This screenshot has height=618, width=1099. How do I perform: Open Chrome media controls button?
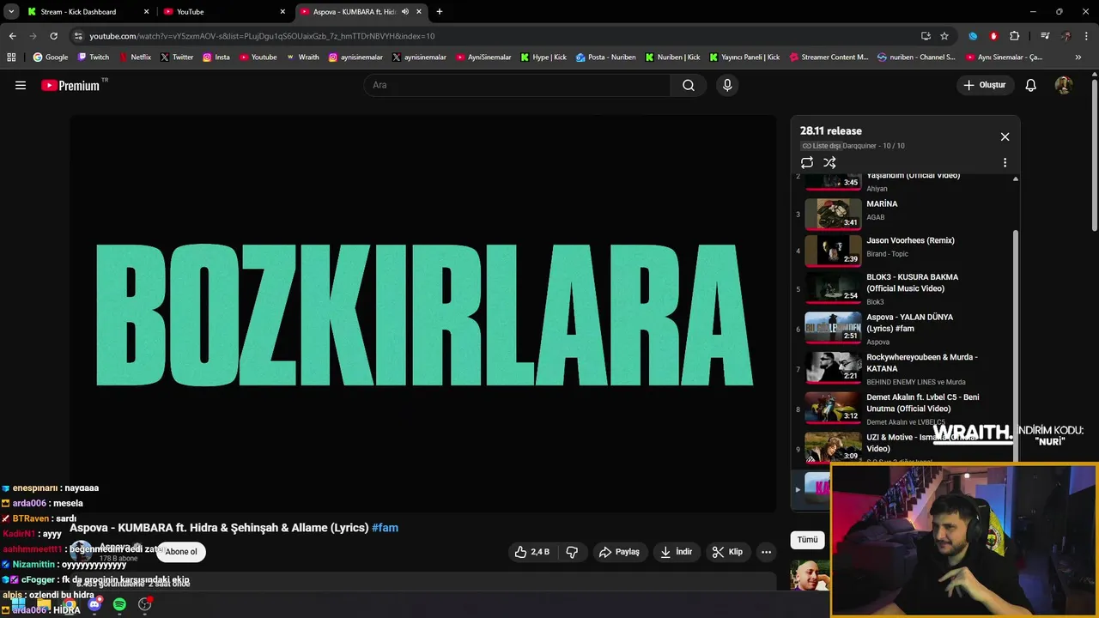pos(1045,36)
